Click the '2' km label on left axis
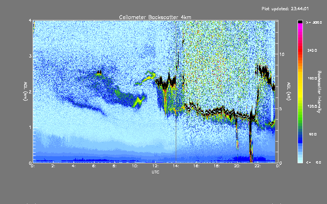The height and width of the screenshot is (204, 327). click(x=30, y=92)
